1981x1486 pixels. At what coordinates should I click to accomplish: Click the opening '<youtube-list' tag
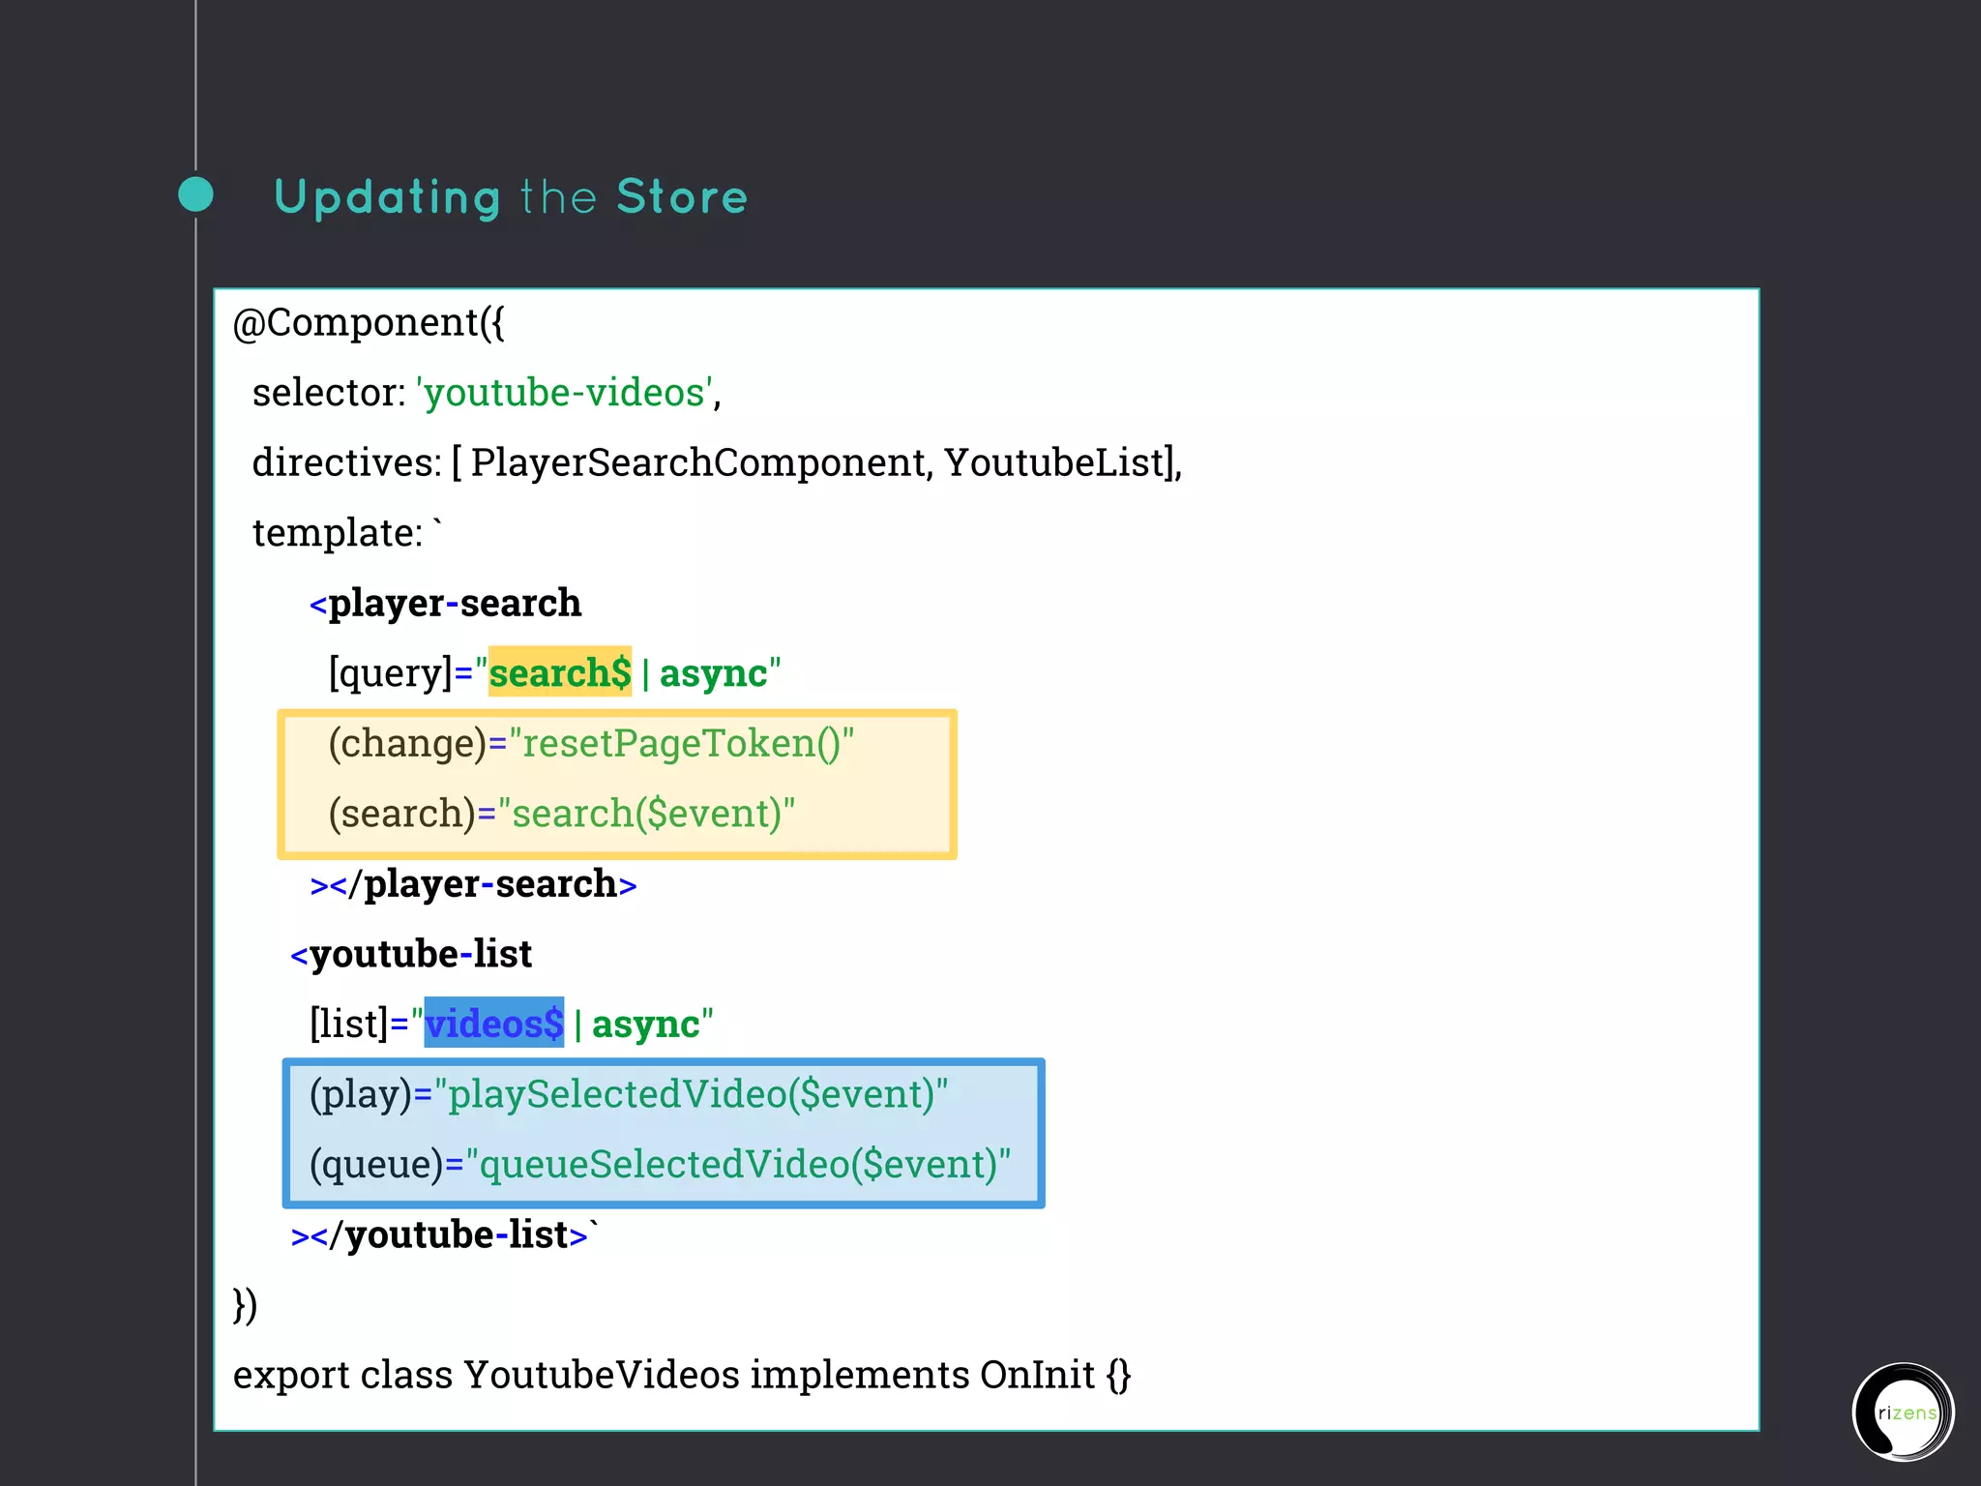coord(411,954)
